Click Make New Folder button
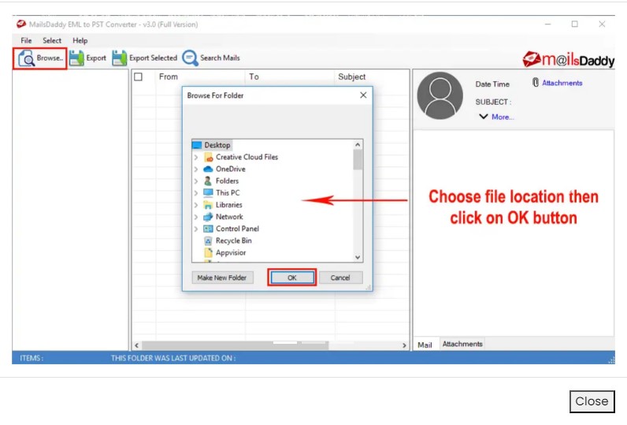Image resolution: width=627 pixels, height=425 pixels. click(x=222, y=278)
